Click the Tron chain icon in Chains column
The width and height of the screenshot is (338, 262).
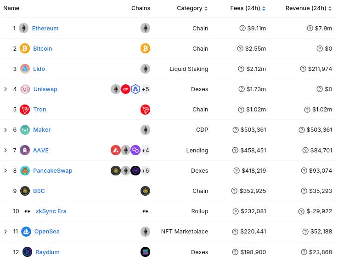click(145, 110)
